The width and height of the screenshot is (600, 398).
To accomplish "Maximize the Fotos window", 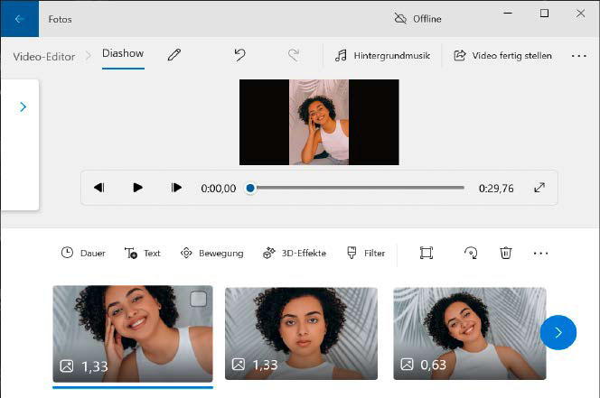I will click(544, 13).
